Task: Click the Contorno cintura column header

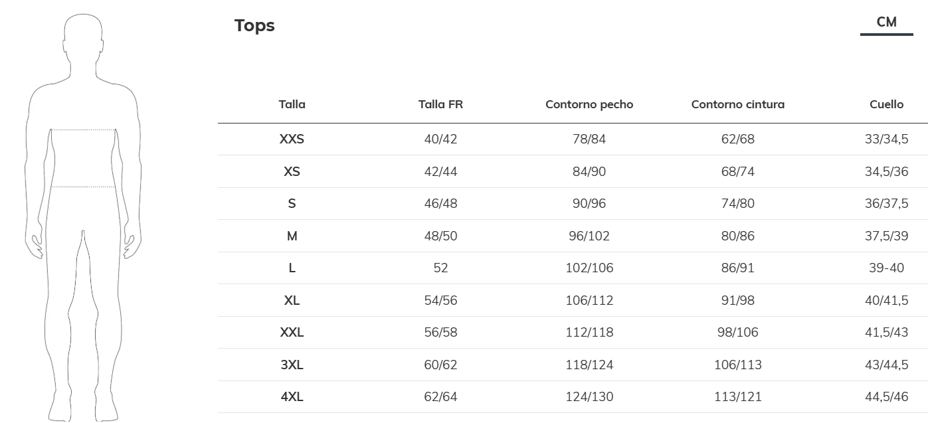Action: point(737,104)
